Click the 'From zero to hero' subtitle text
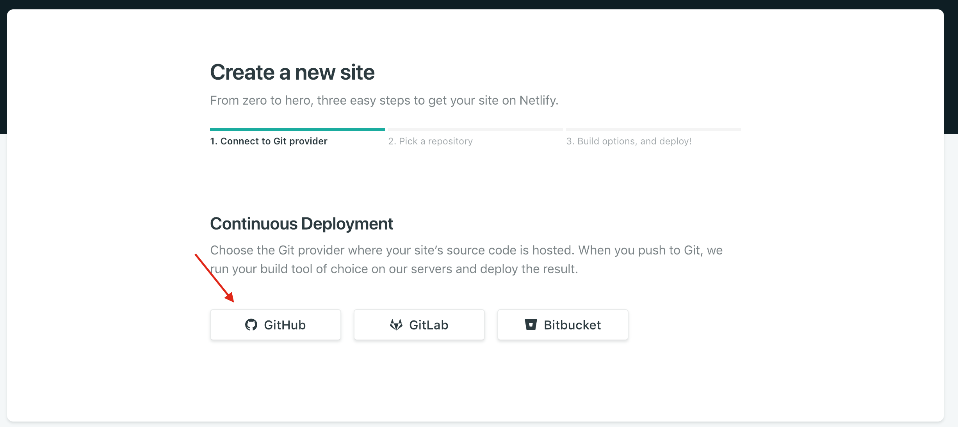The image size is (958, 427). coord(384,100)
